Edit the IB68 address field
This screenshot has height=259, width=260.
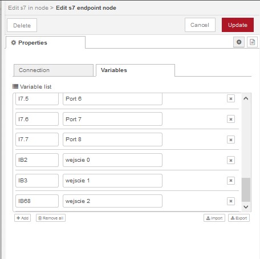pos(37,201)
